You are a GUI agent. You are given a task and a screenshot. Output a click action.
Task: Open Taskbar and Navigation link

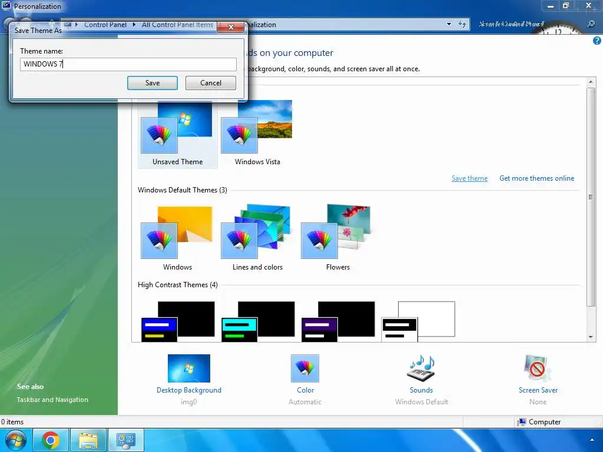pyautogui.click(x=52, y=400)
